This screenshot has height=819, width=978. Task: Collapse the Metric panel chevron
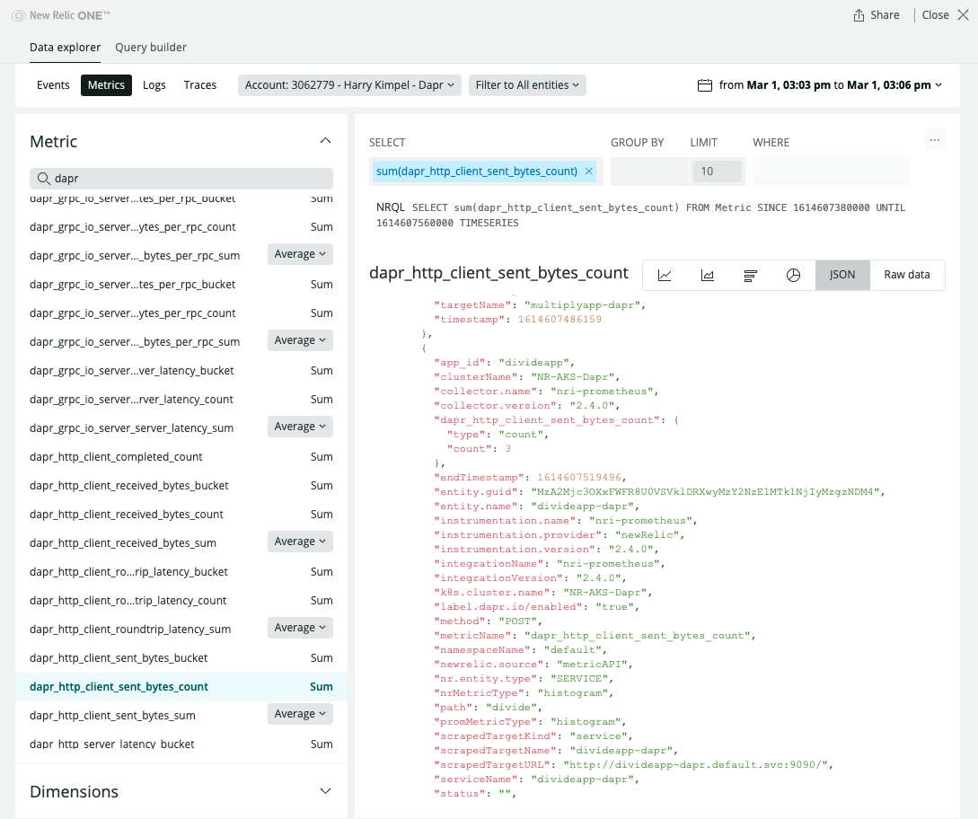(x=325, y=141)
